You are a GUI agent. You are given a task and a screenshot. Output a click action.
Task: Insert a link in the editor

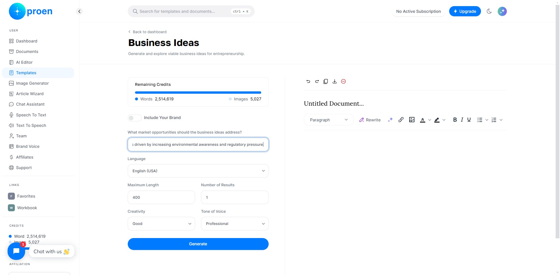(x=401, y=120)
